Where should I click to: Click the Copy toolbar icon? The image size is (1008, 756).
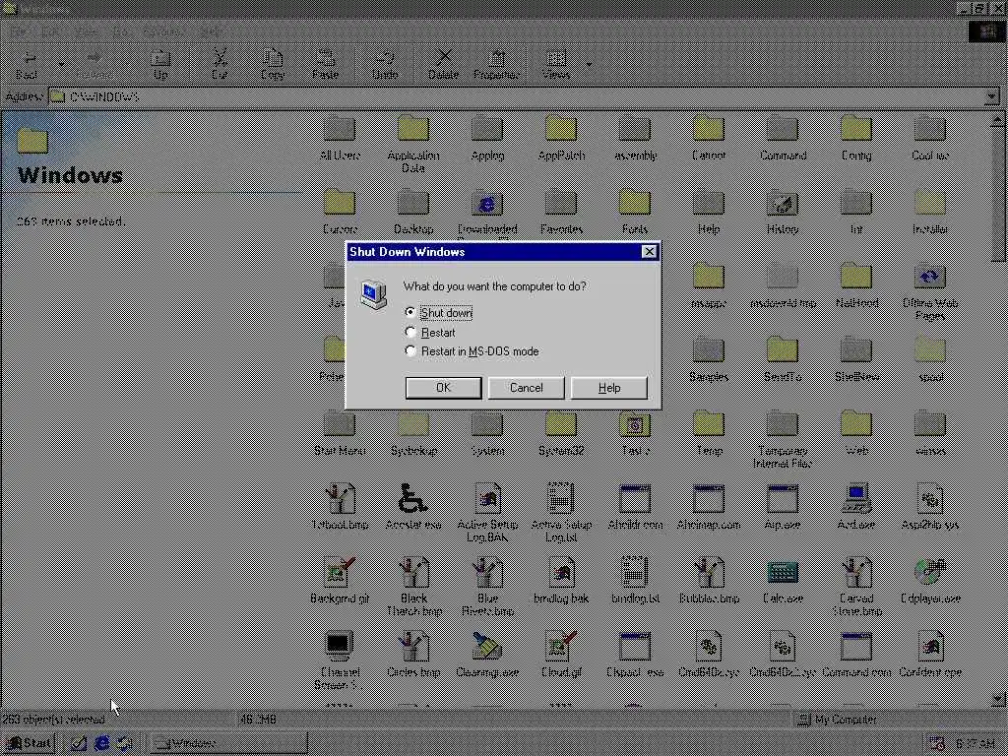(x=272, y=65)
